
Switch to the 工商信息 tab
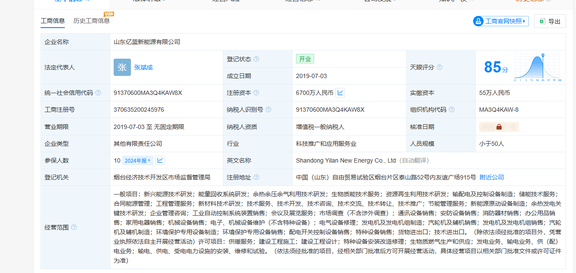point(53,21)
